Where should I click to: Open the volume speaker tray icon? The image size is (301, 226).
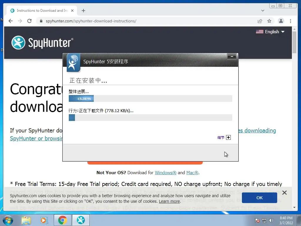(271, 220)
